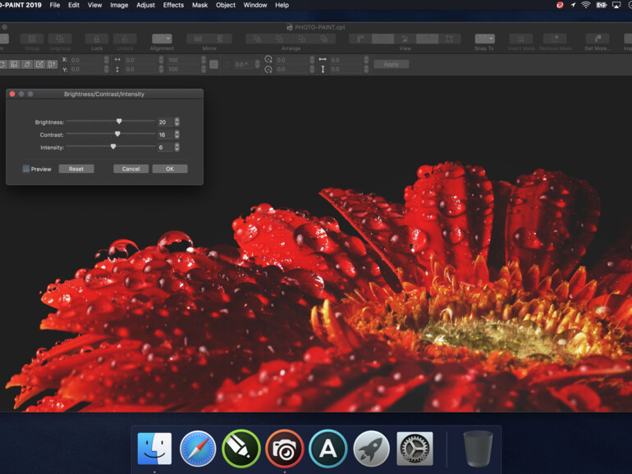This screenshot has height=474, width=632.
Task: Open the Window menu
Action: (255, 5)
